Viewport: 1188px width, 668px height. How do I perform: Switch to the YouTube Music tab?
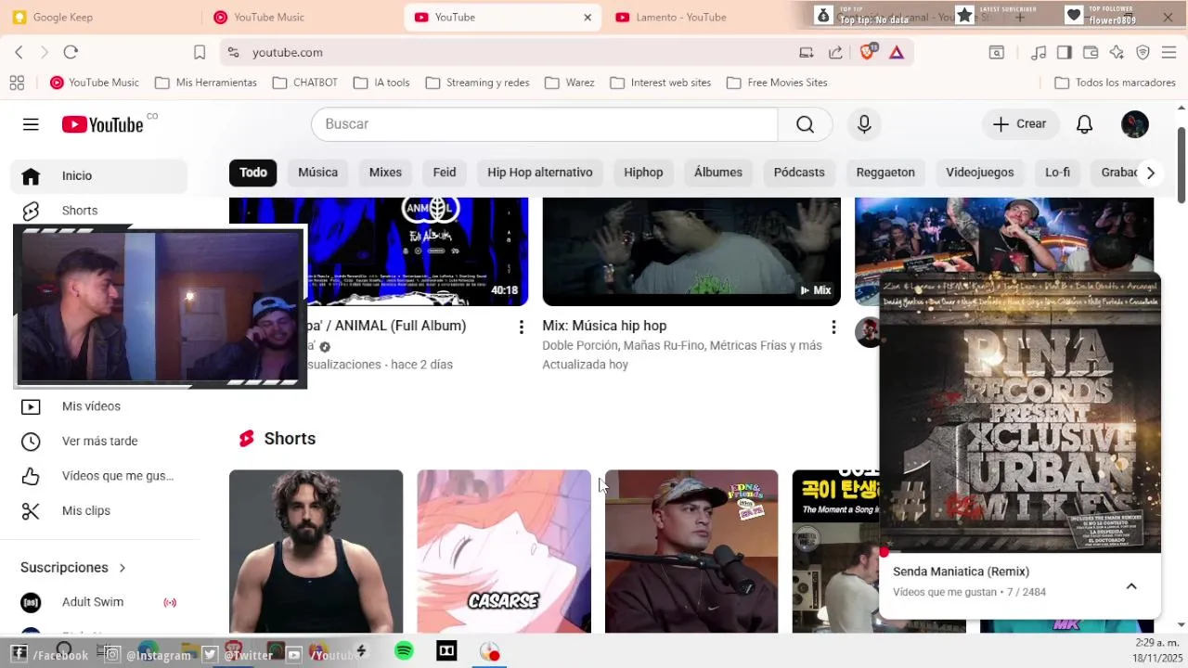tap(302, 17)
